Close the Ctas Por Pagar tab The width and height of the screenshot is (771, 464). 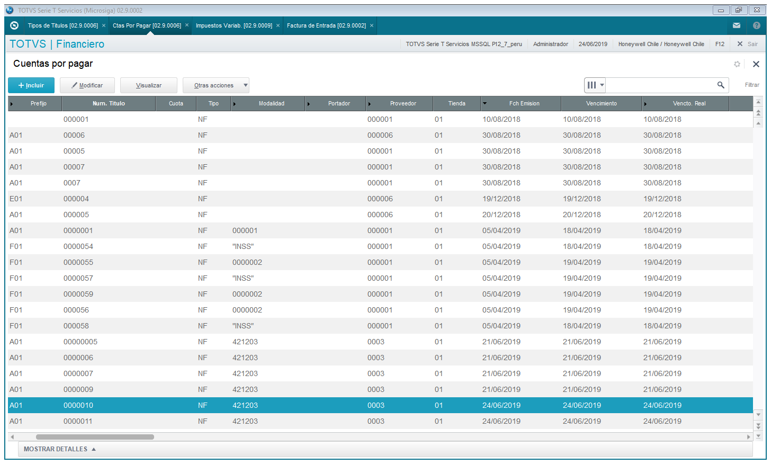(x=187, y=25)
